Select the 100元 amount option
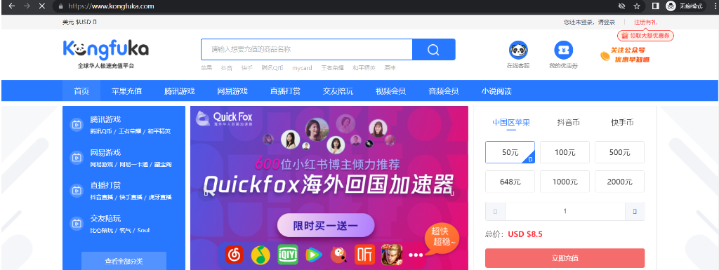 tap(565, 152)
